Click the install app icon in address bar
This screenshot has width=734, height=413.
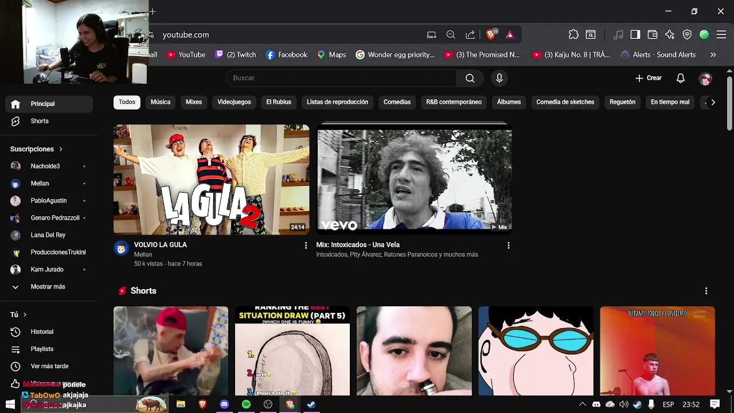(x=432, y=35)
